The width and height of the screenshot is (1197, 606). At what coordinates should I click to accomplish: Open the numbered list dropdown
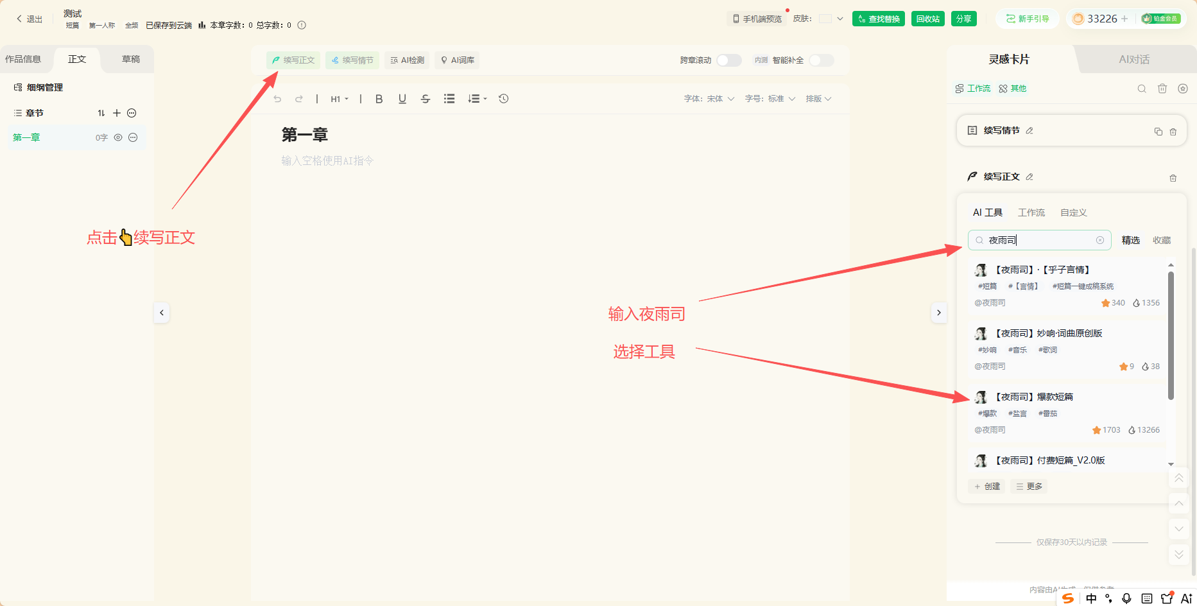[x=478, y=99]
